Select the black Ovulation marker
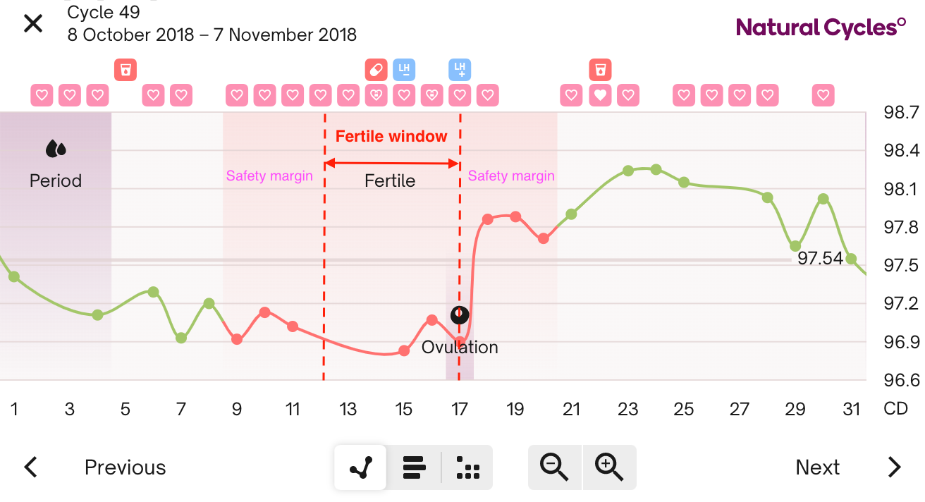Image resolution: width=925 pixels, height=502 pixels. pyautogui.click(x=460, y=315)
